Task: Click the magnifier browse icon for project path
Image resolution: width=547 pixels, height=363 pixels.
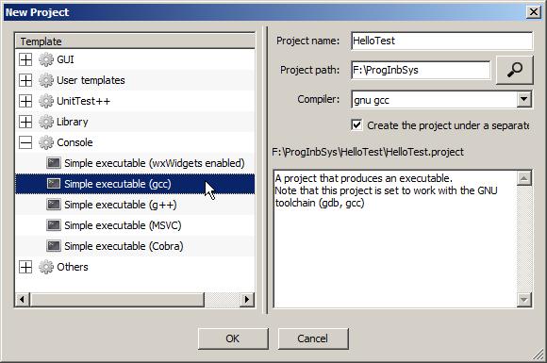Action: click(515, 70)
